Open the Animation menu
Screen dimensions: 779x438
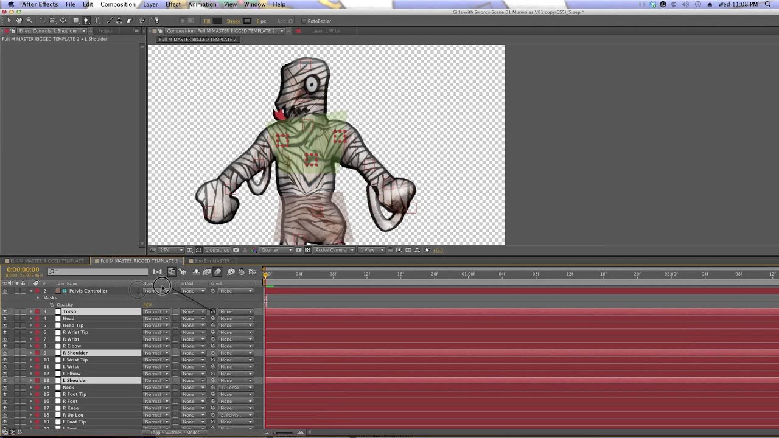[x=201, y=4]
